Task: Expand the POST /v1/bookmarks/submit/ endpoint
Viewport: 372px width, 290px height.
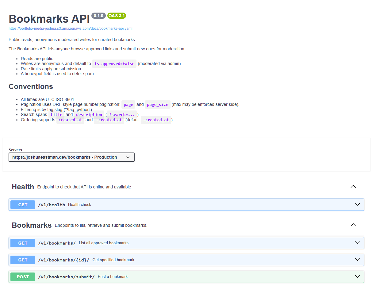Action: coord(357,276)
